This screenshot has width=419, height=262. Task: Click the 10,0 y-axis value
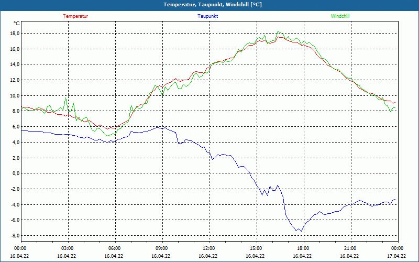coord(15,95)
